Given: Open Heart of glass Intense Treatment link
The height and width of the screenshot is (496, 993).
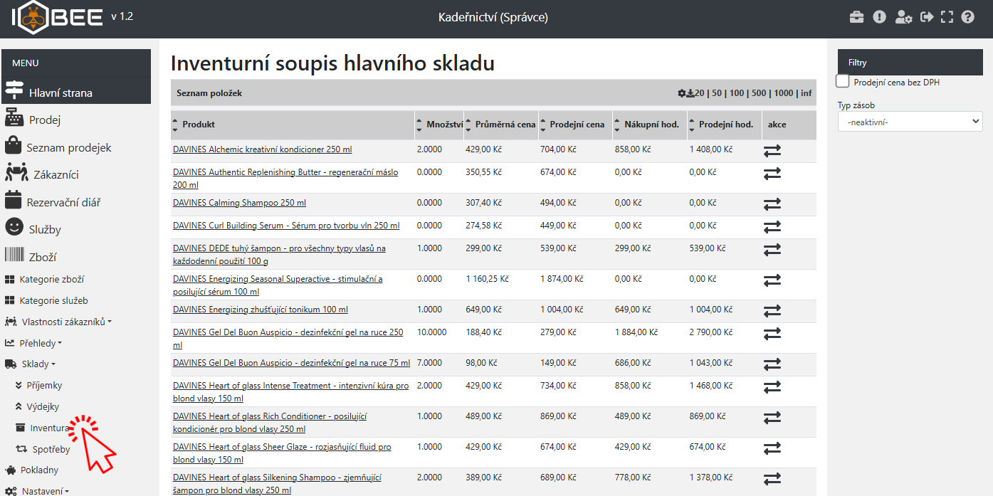Looking at the screenshot, I should pyautogui.click(x=290, y=392).
